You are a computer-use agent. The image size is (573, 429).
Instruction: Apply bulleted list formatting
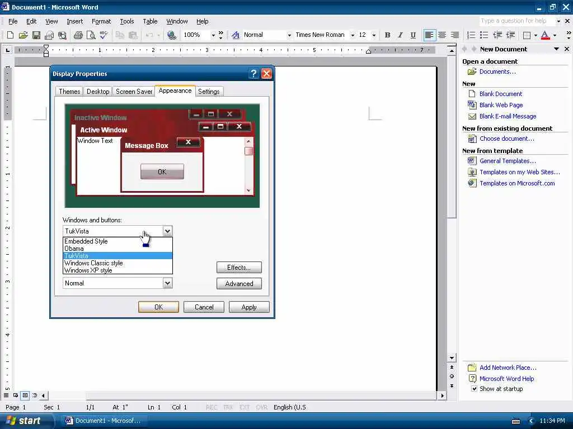(484, 35)
